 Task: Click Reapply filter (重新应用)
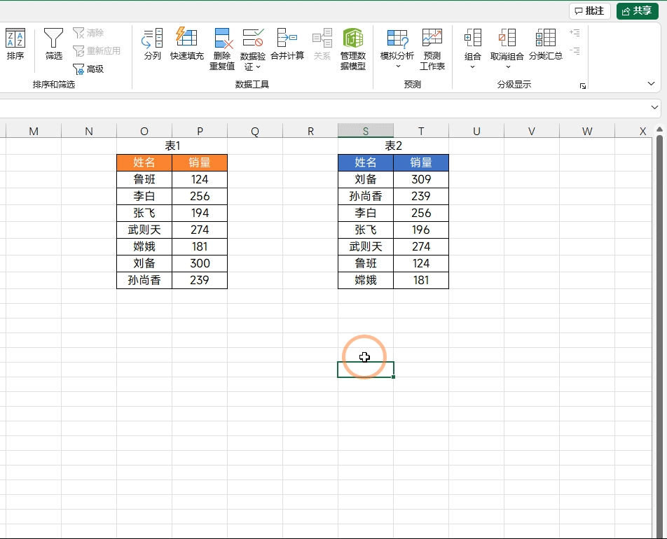pyautogui.click(x=97, y=51)
